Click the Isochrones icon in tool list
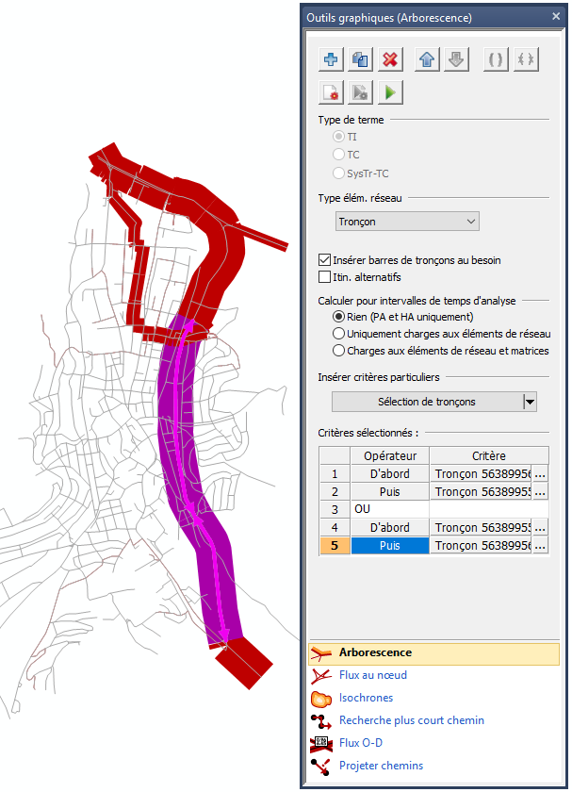The width and height of the screenshot is (572, 792). pos(322,698)
